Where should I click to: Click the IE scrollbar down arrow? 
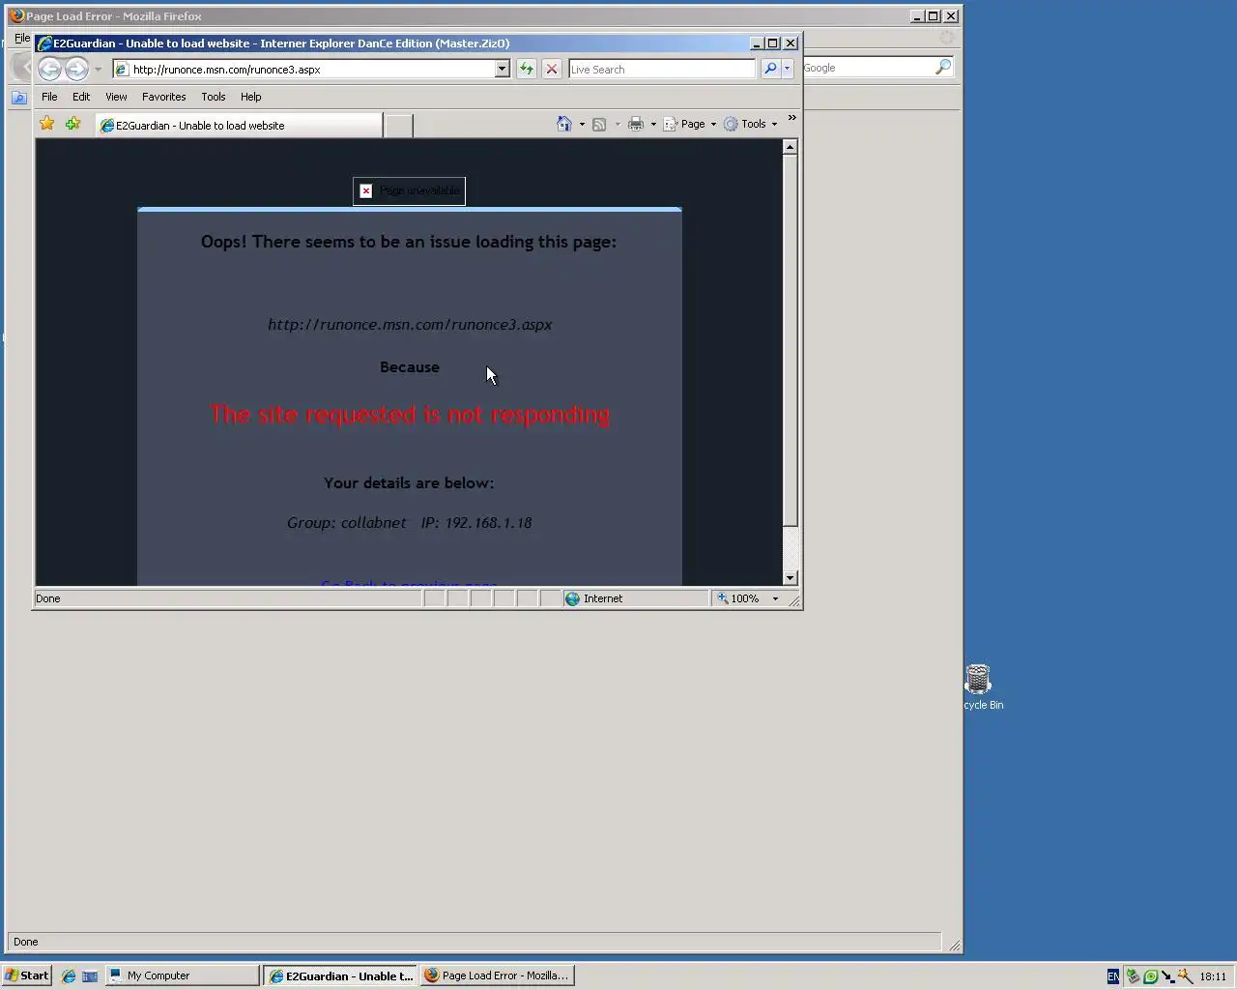790,577
